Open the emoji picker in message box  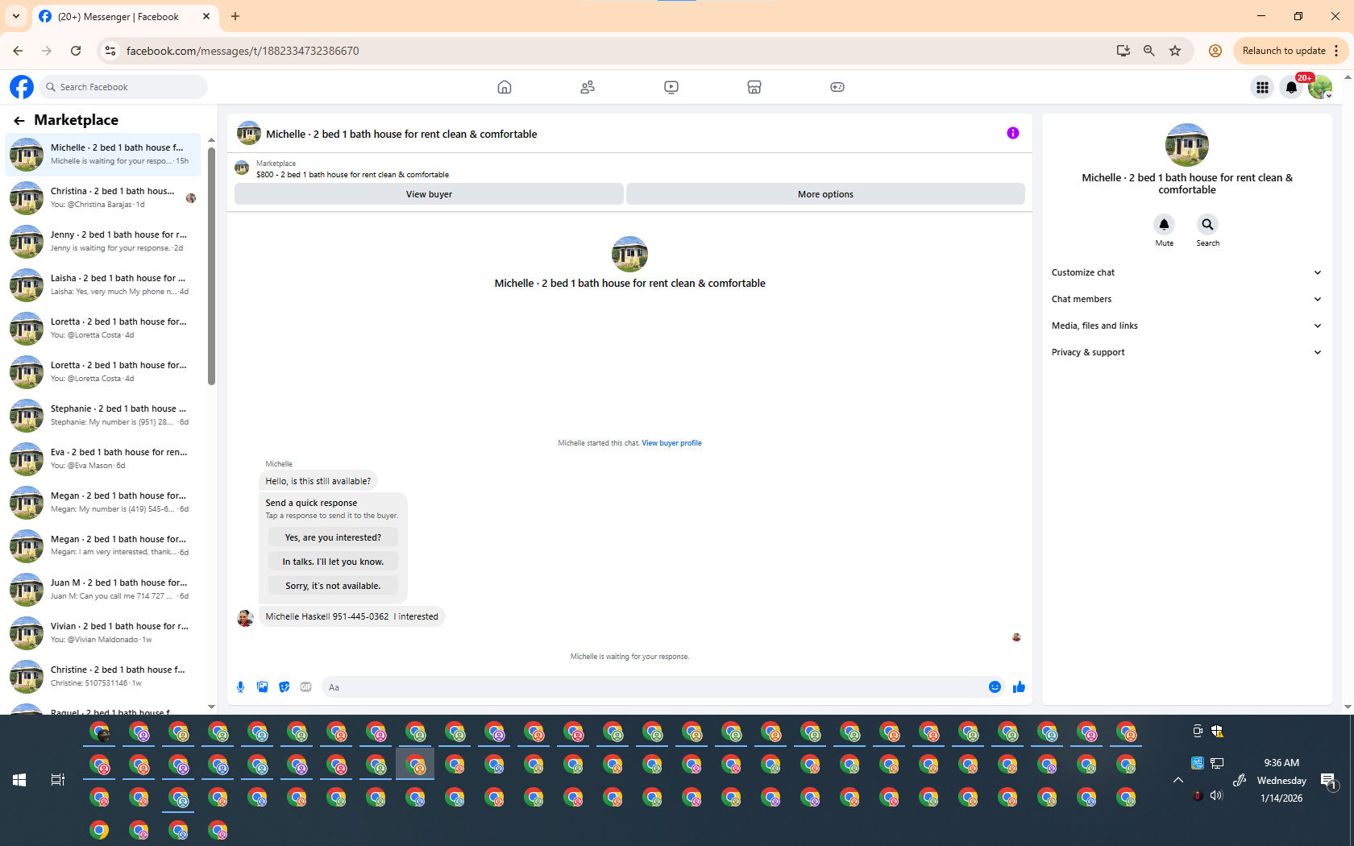pos(995,687)
